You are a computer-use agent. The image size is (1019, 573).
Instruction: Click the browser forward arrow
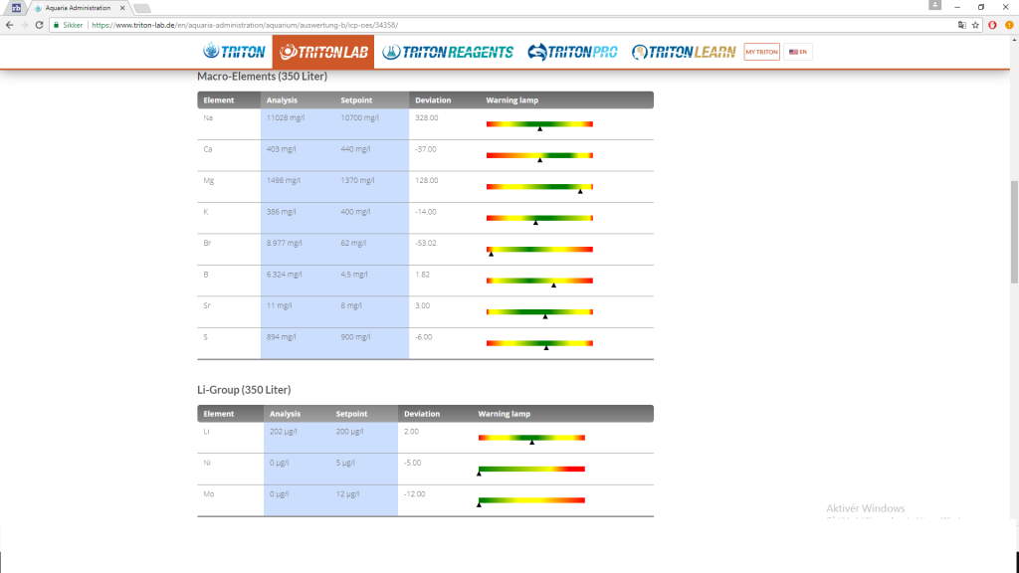pyautogui.click(x=24, y=25)
